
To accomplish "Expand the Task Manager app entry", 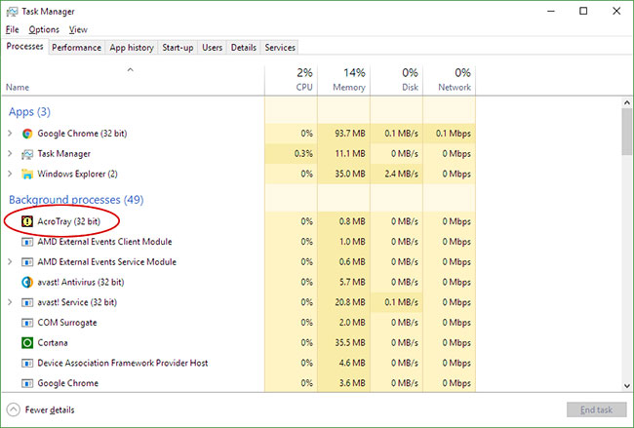I will 10,153.
